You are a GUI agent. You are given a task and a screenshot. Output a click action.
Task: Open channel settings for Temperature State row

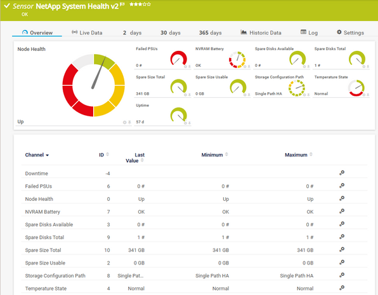click(x=342, y=288)
